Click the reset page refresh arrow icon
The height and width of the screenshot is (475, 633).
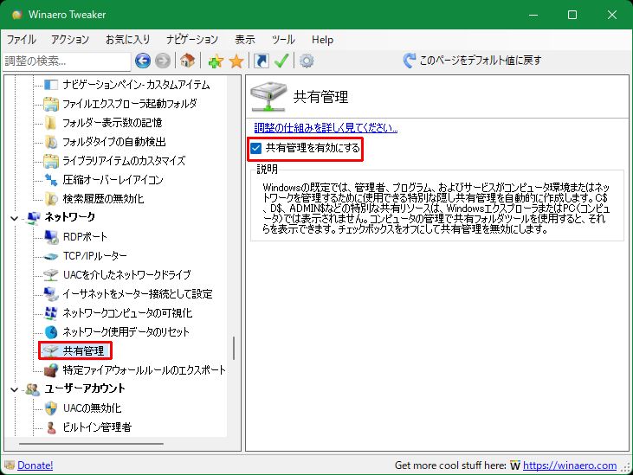[x=409, y=61]
